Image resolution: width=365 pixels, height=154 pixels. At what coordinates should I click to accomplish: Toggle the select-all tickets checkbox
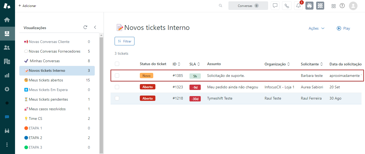click(x=117, y=64)
